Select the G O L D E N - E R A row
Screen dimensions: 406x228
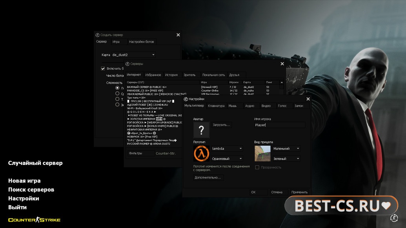point(154,112)
